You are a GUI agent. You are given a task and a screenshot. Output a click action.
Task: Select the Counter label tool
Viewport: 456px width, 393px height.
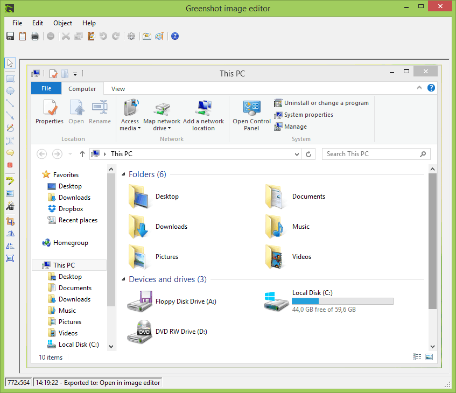[x=10, y=165]
